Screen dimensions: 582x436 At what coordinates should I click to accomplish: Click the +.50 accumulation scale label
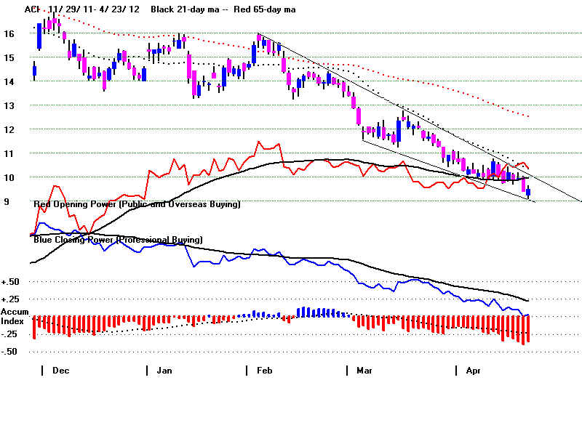(12, 282)
